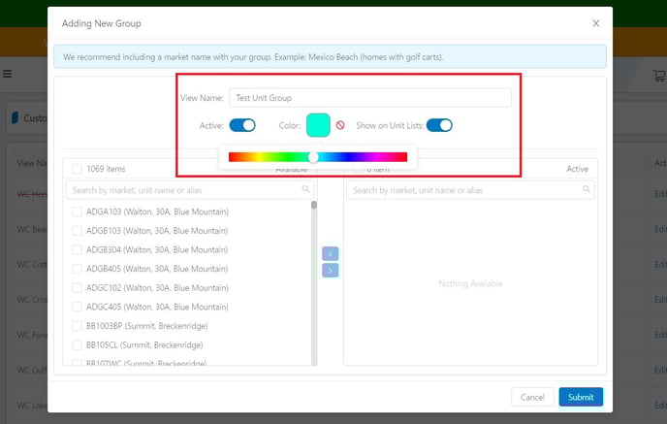This screenshot has height=424, width=667.
Task: Check the select-all 1069 items checkbox
Action: [77, 169]
